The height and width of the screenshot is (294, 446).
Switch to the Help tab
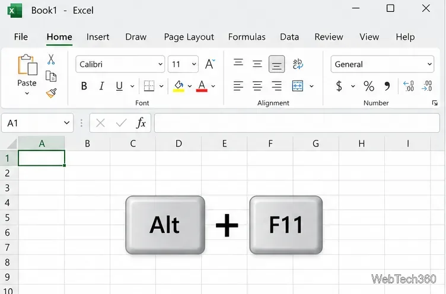[x=405, y=37]
